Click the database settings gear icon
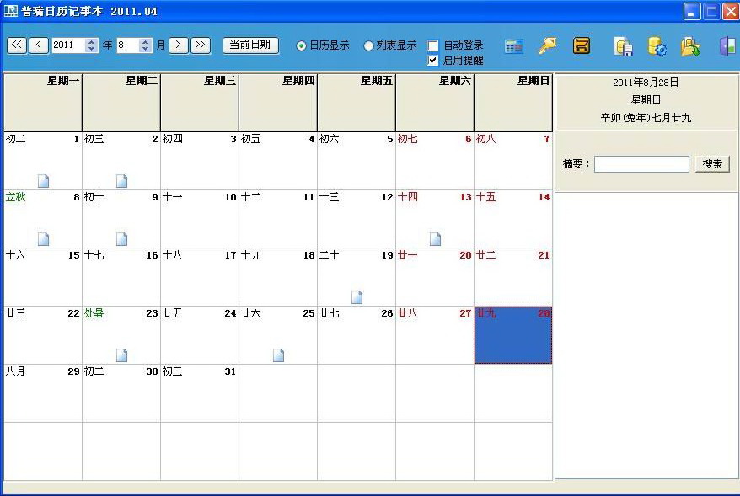 (x=657, y=46)
